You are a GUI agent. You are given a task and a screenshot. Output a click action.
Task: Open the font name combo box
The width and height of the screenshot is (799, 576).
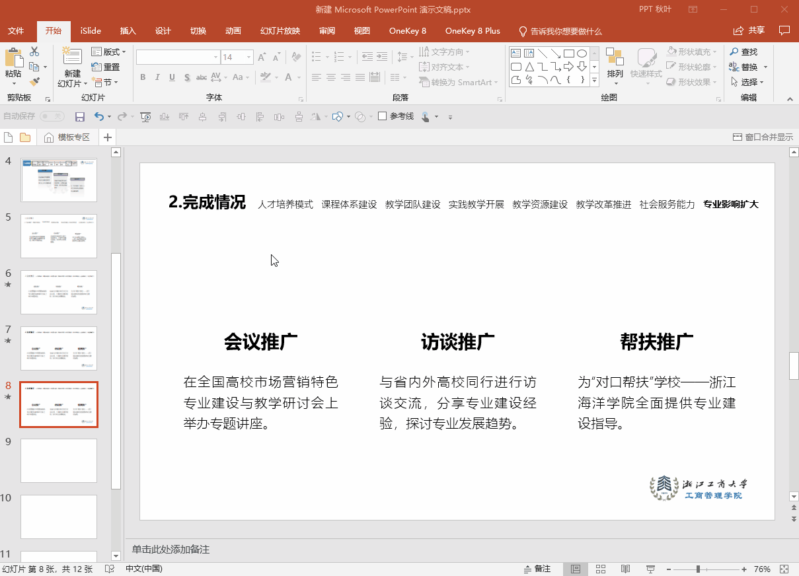tap(178, 57)
